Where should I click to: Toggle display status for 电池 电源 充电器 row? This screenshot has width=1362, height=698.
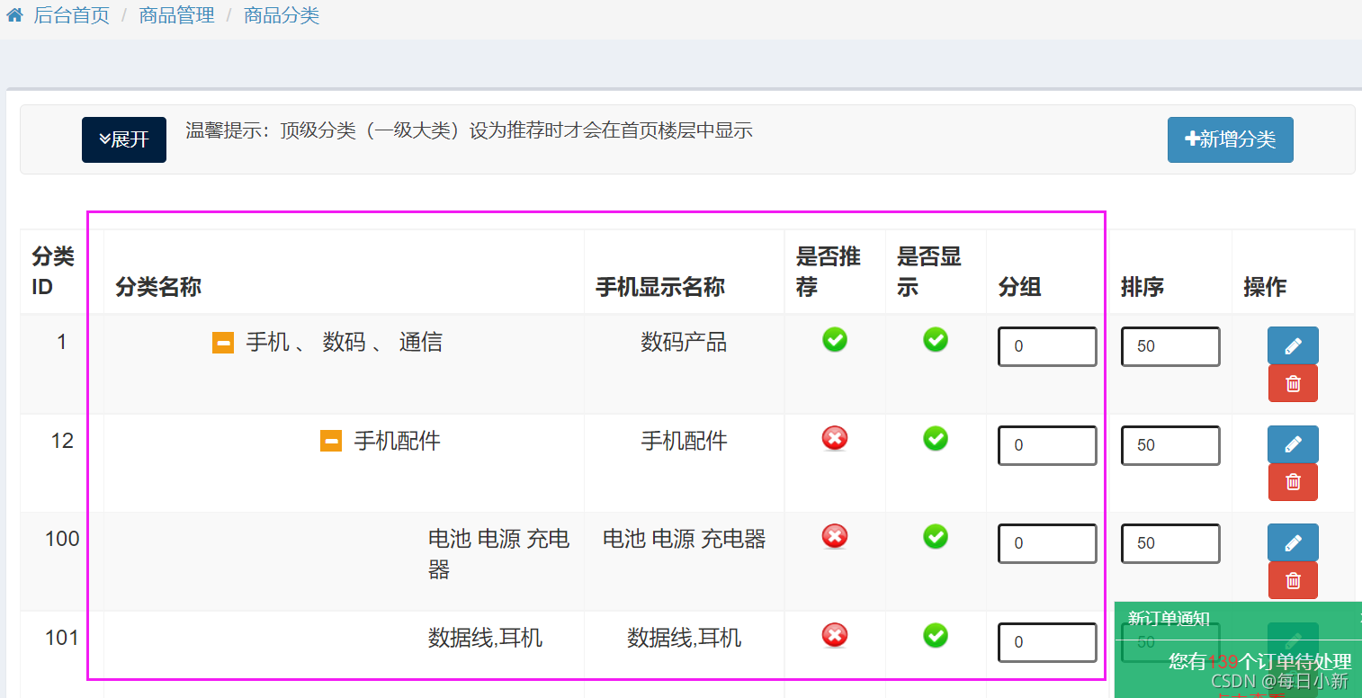[936, 537]
